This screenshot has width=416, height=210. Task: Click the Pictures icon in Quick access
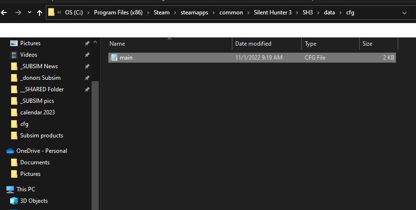click(14, 43)
